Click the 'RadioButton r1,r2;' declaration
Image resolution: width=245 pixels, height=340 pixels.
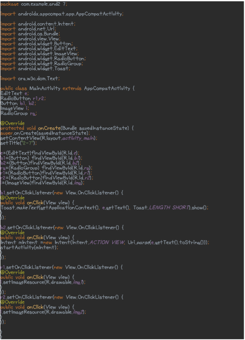tap(23, 98)
